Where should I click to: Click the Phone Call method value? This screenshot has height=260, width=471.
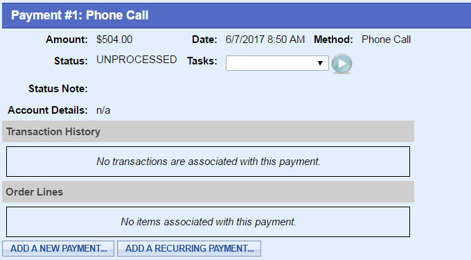coord(386,40)
